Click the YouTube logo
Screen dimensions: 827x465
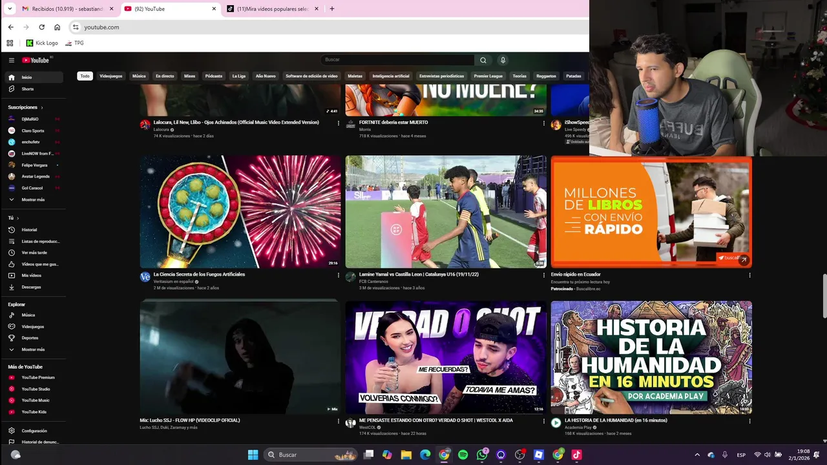coord(36,60)
